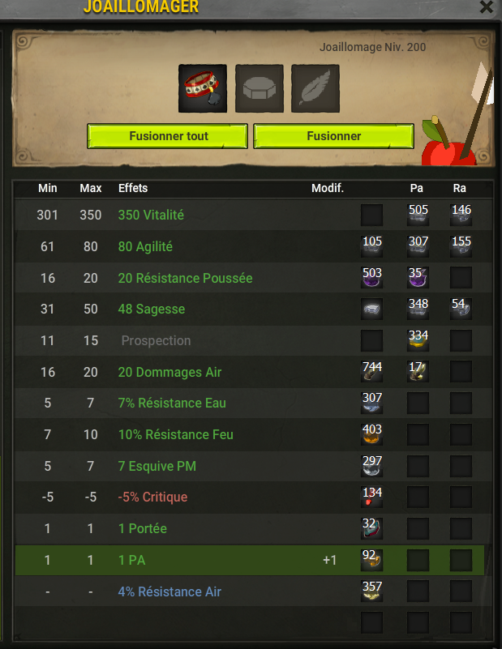
Task: Click the 357 Résistance Air rune
Action: coord(372,591)
